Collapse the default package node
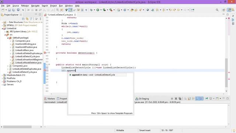This screenshot has height=133, width=236. [8, 38]
